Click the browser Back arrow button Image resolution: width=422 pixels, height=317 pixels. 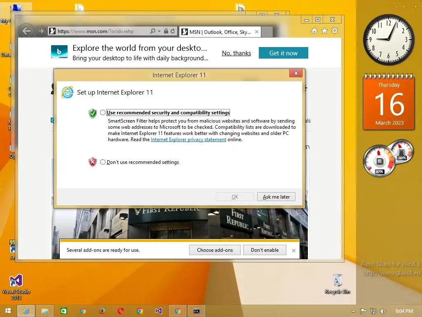pyautogui.click(x=26, y=31)
